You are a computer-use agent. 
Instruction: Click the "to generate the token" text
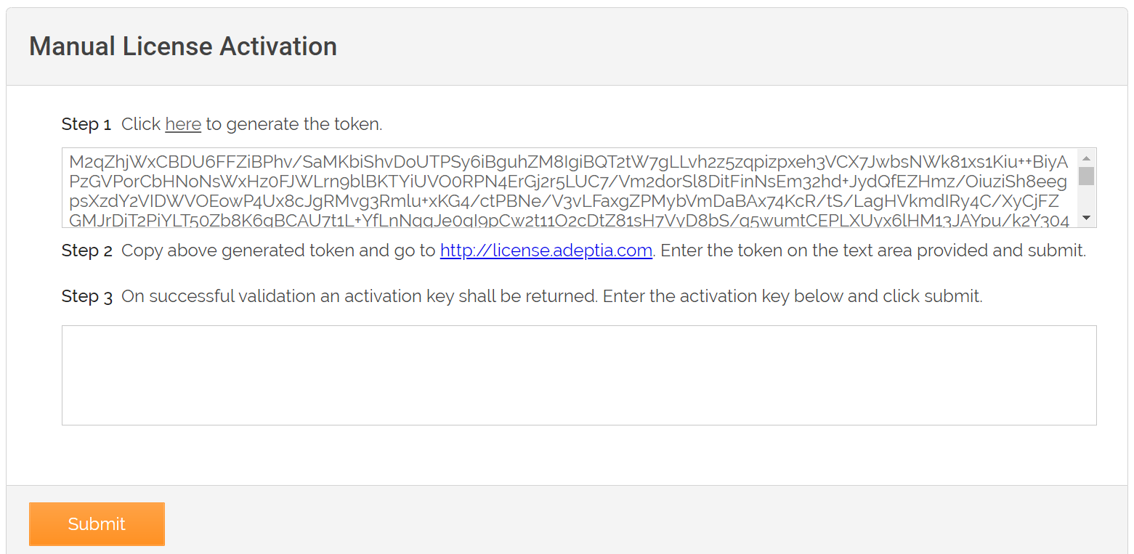pos(293,124)
